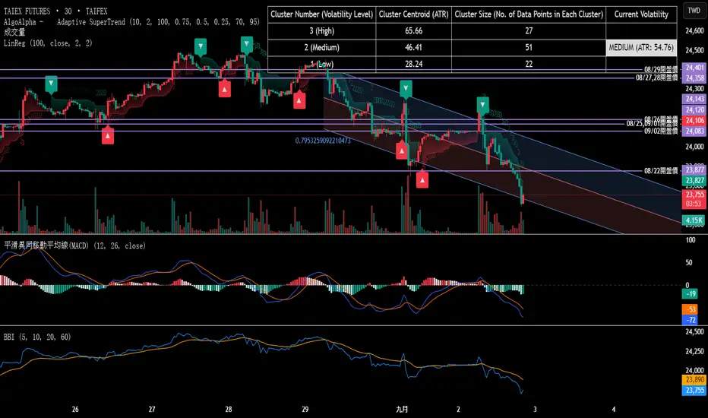The width and height of the screenshot is (708, 418).
Task: Click the 24,358 price axis label
Action: [x=694, y=78]
